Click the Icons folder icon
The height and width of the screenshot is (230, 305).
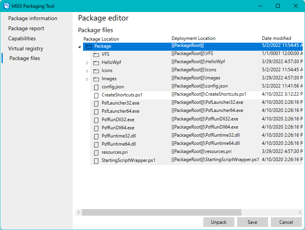click(x=96, y=71)
